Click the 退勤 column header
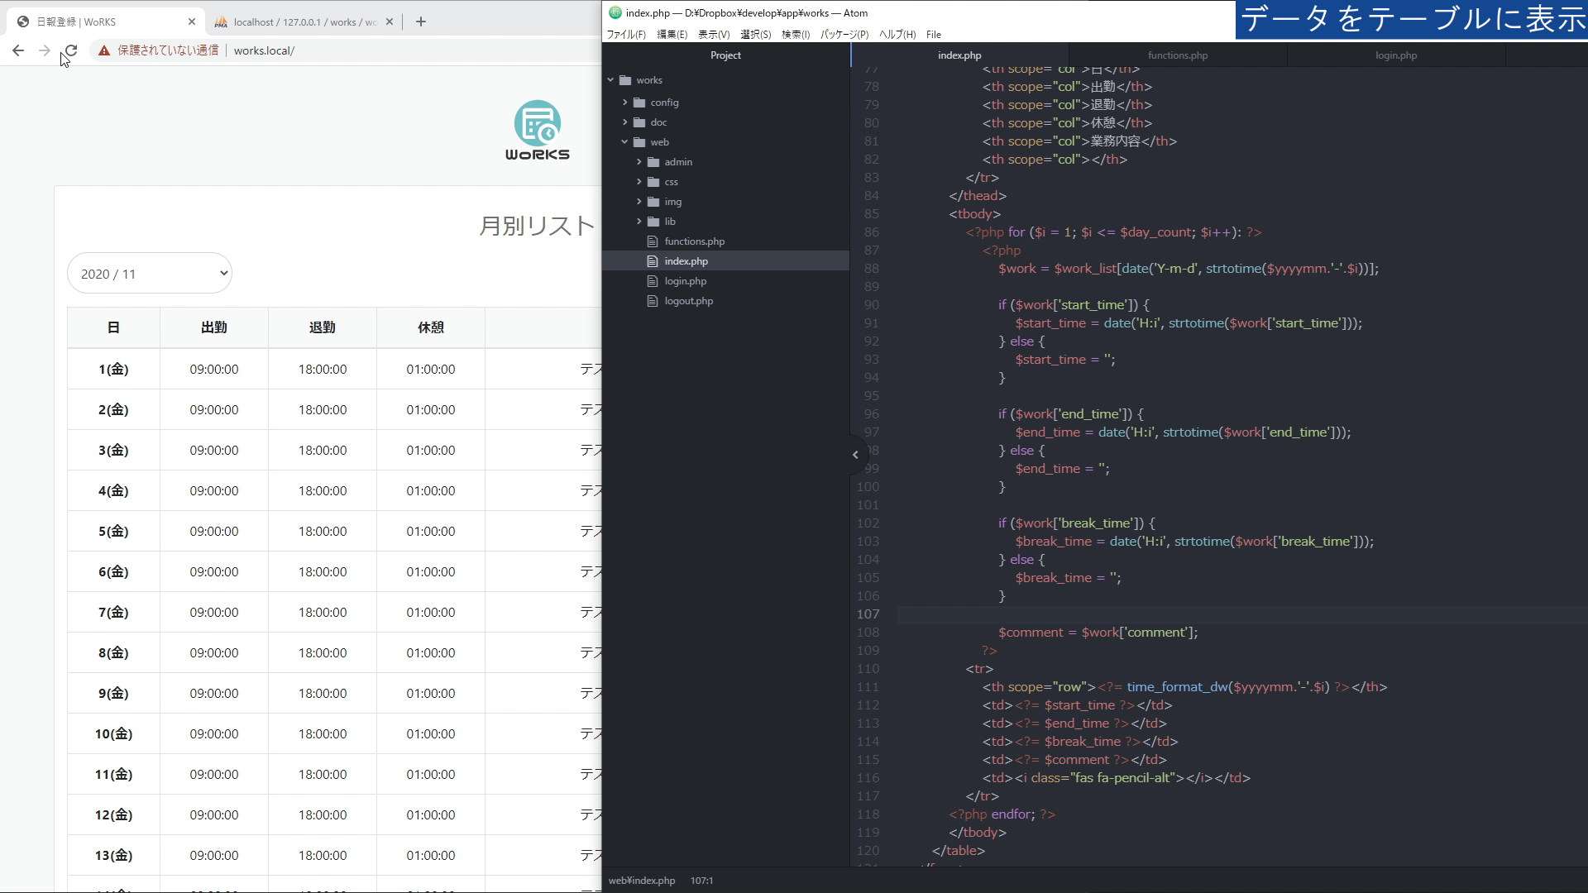This screenshot has width=1588, height=893. coord(323,327)
